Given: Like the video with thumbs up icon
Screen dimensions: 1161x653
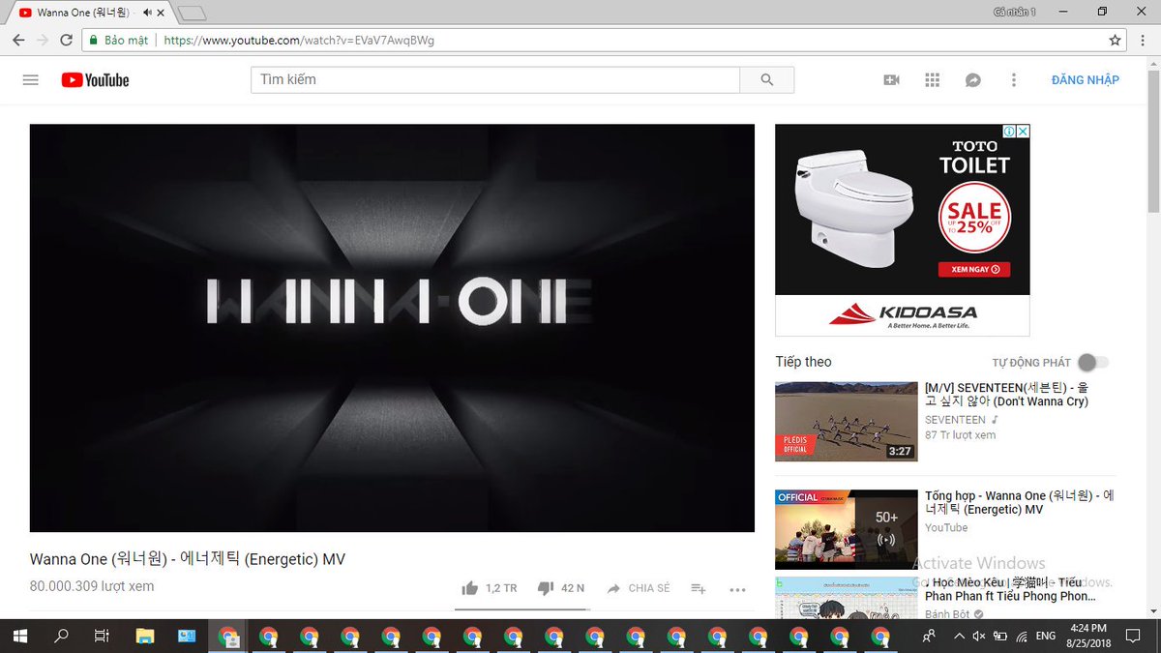Looking at the screenshot, I should 469,588.
